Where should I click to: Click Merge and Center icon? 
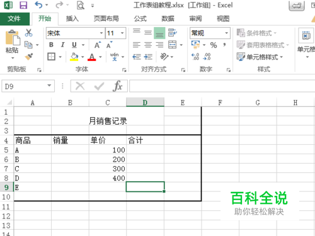coord(173,45)
